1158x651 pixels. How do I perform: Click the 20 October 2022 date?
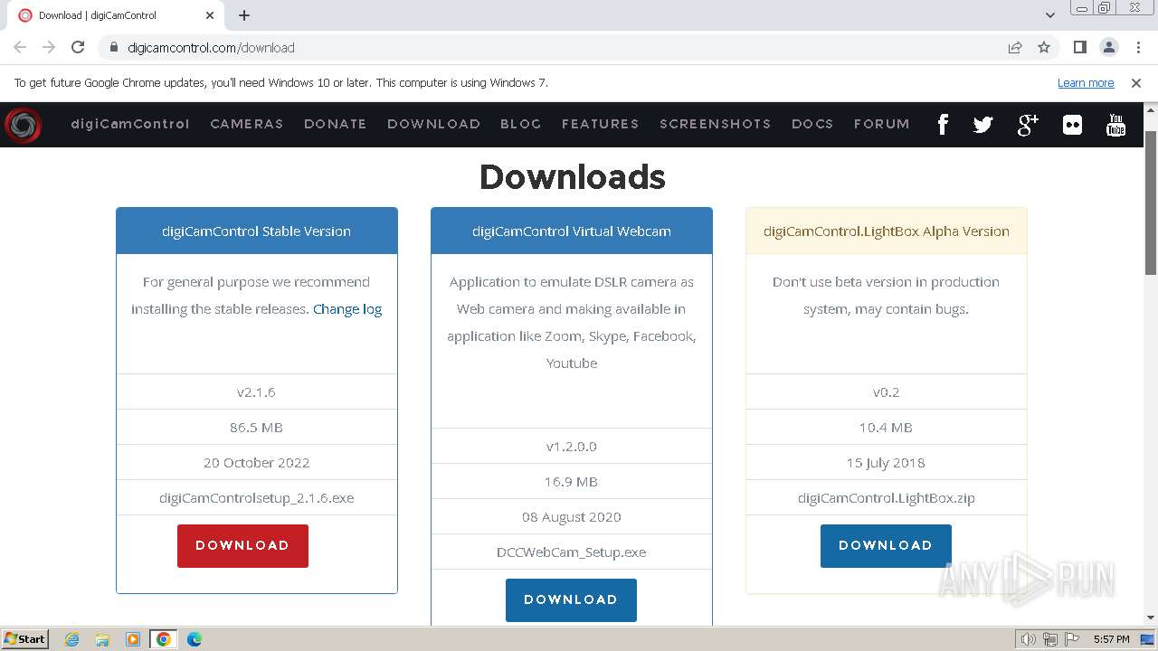pos(257,463)
